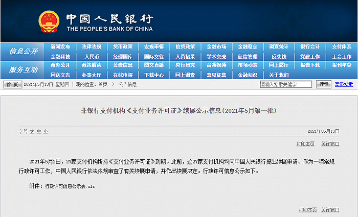Open 法律法规 menu item
Viewport: 358px width, 217px height.
click(92, 47)
